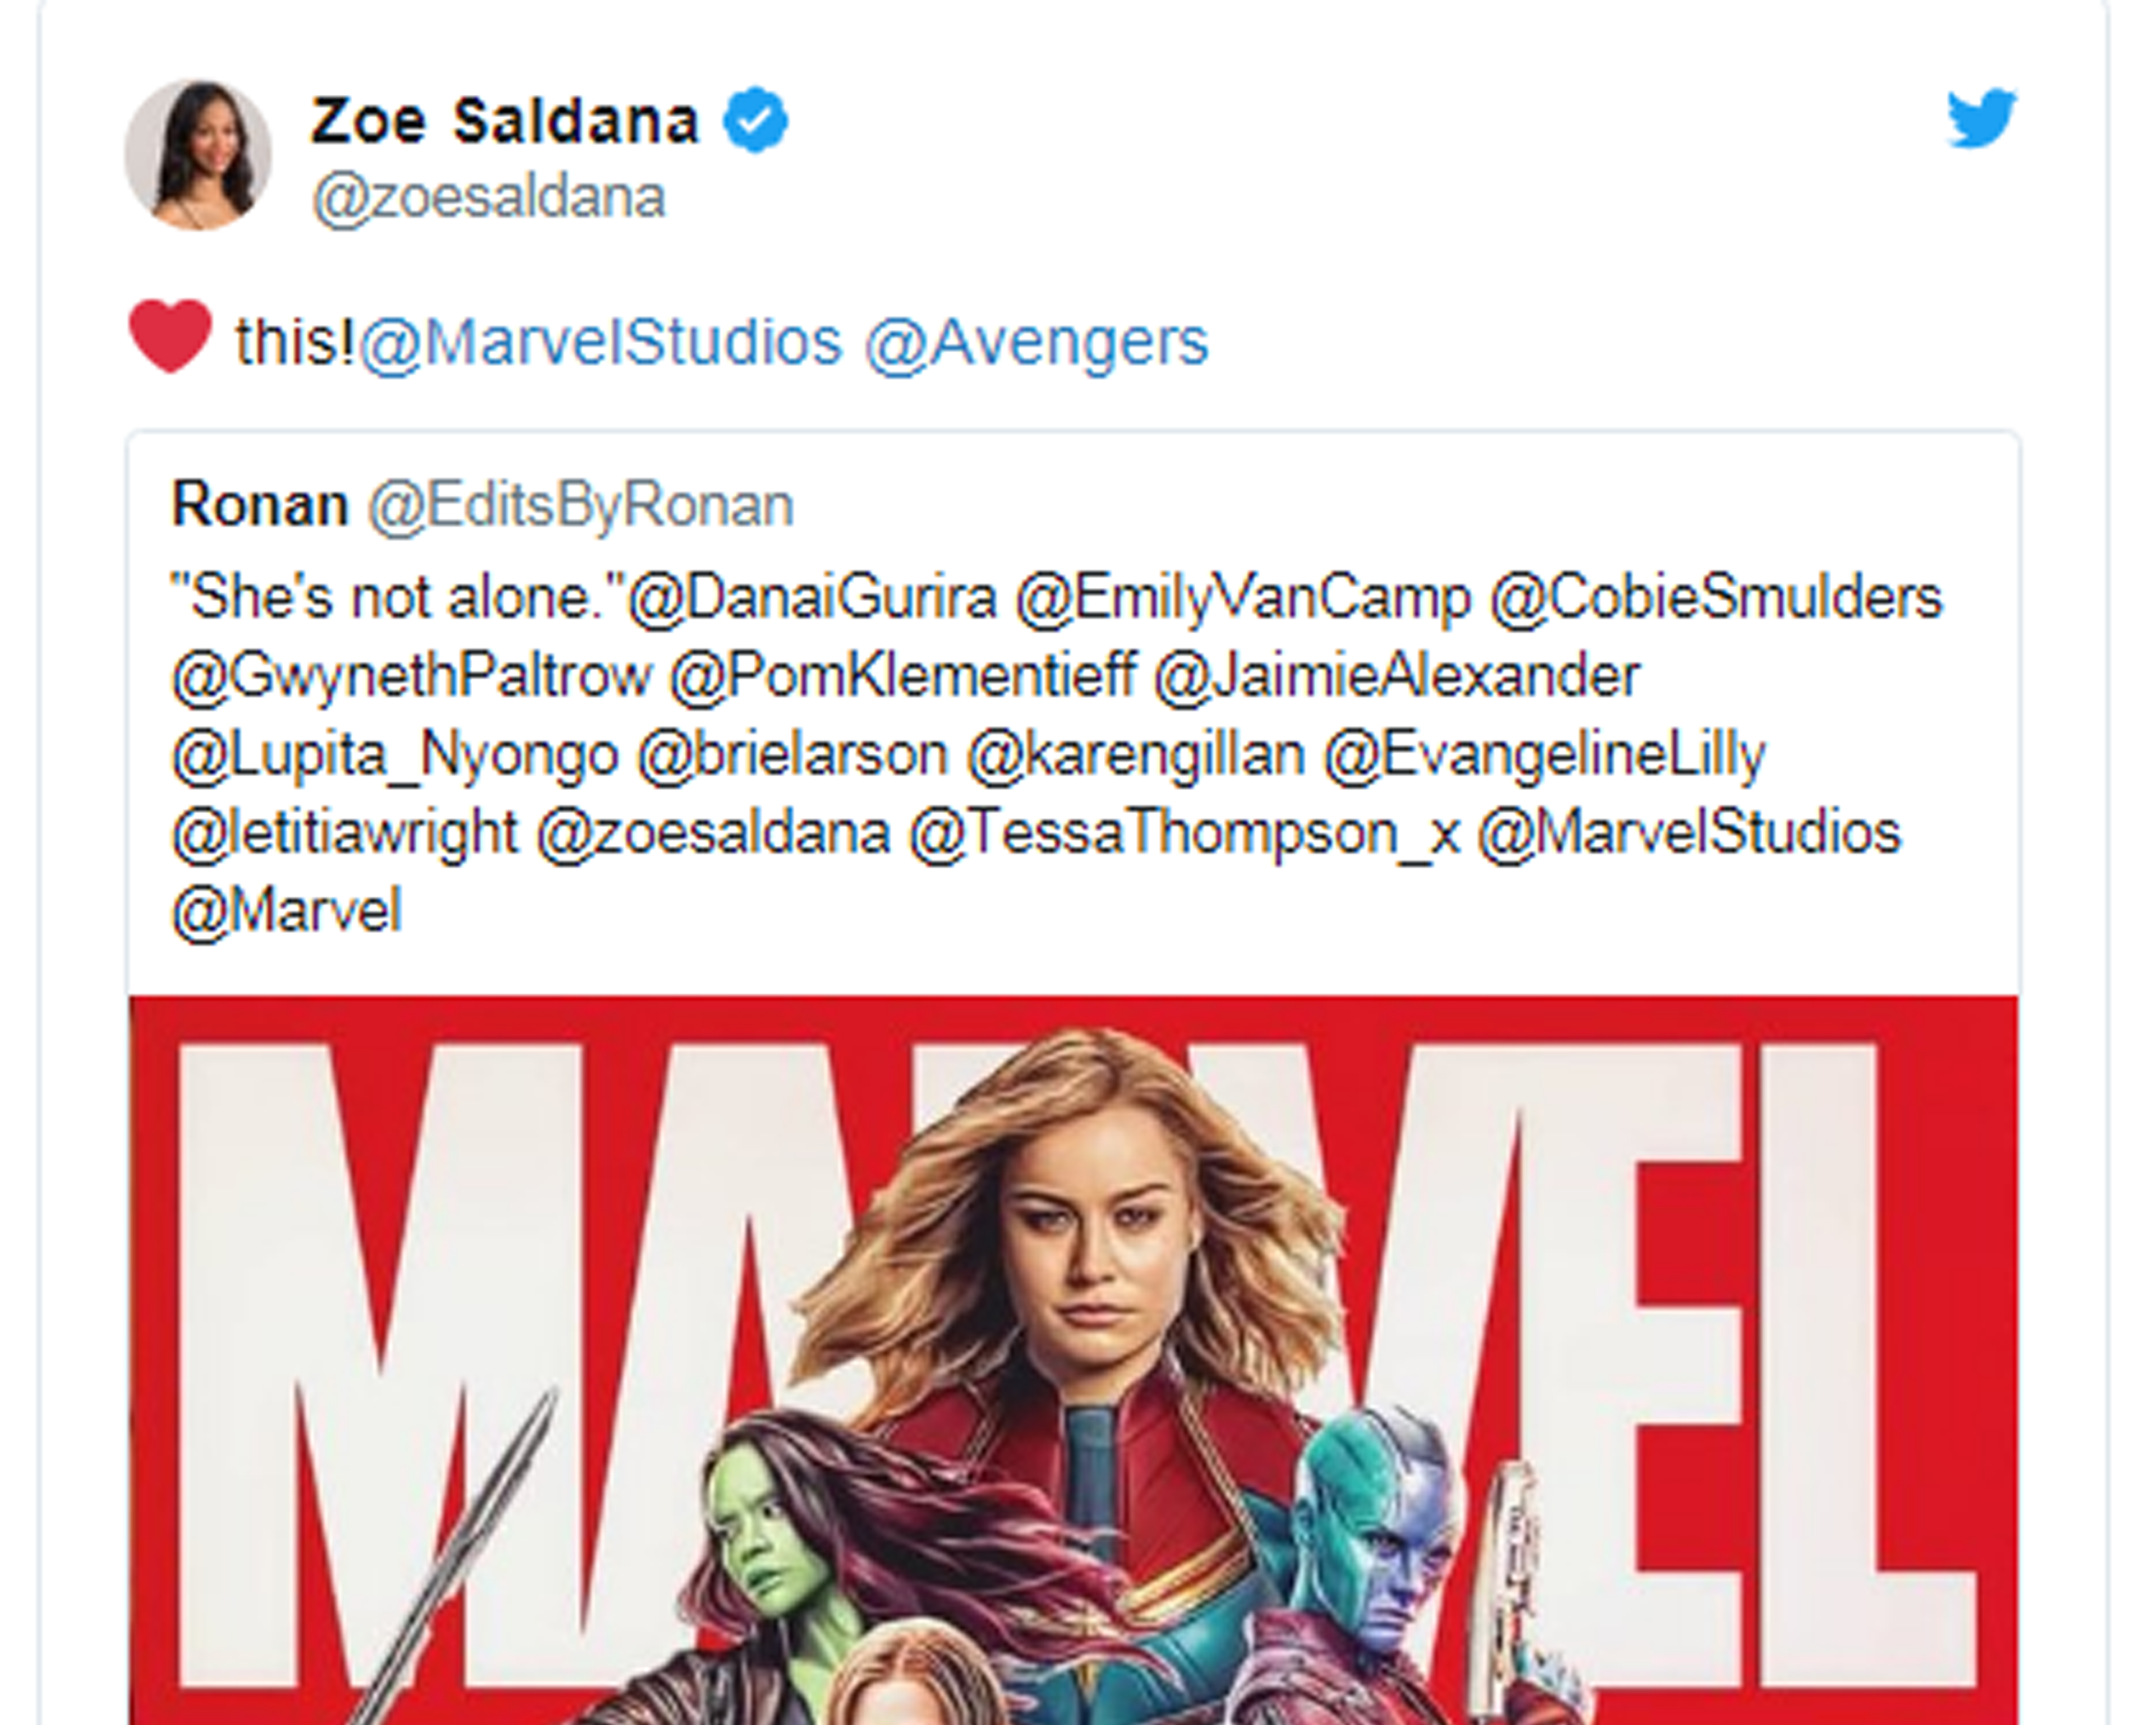
Task: Open the Marvel poster image
Action: [1072, 1360]
